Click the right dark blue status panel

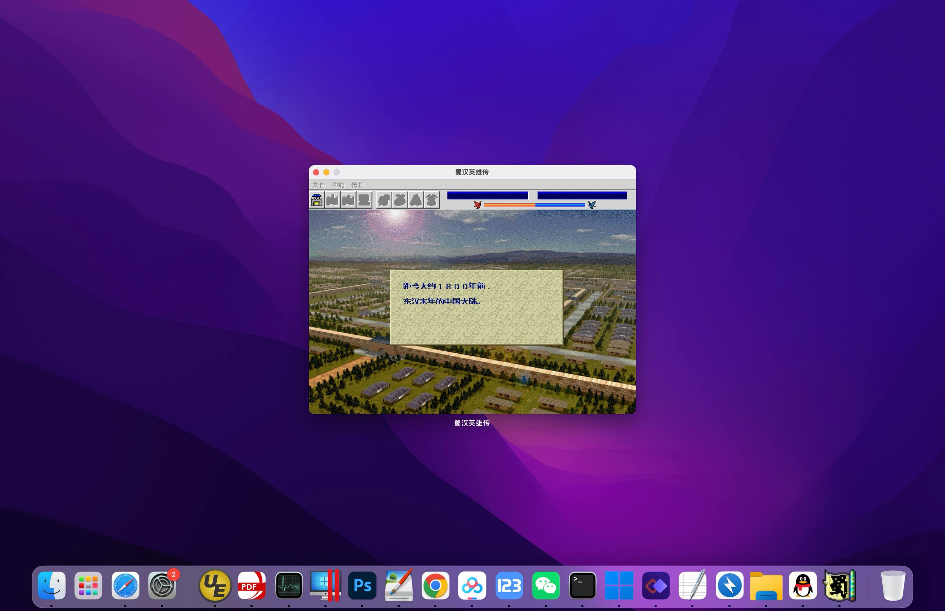click(582, 195)
